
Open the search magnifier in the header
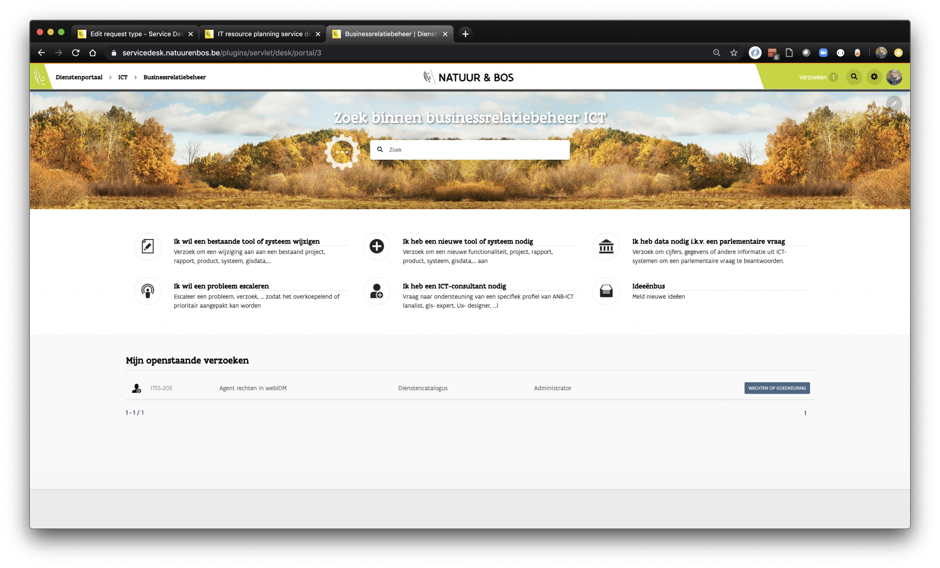coord(854,77)
